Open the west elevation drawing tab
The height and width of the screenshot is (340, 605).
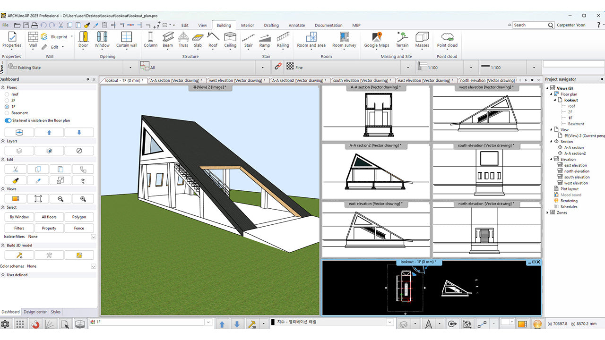click(236, 80)
